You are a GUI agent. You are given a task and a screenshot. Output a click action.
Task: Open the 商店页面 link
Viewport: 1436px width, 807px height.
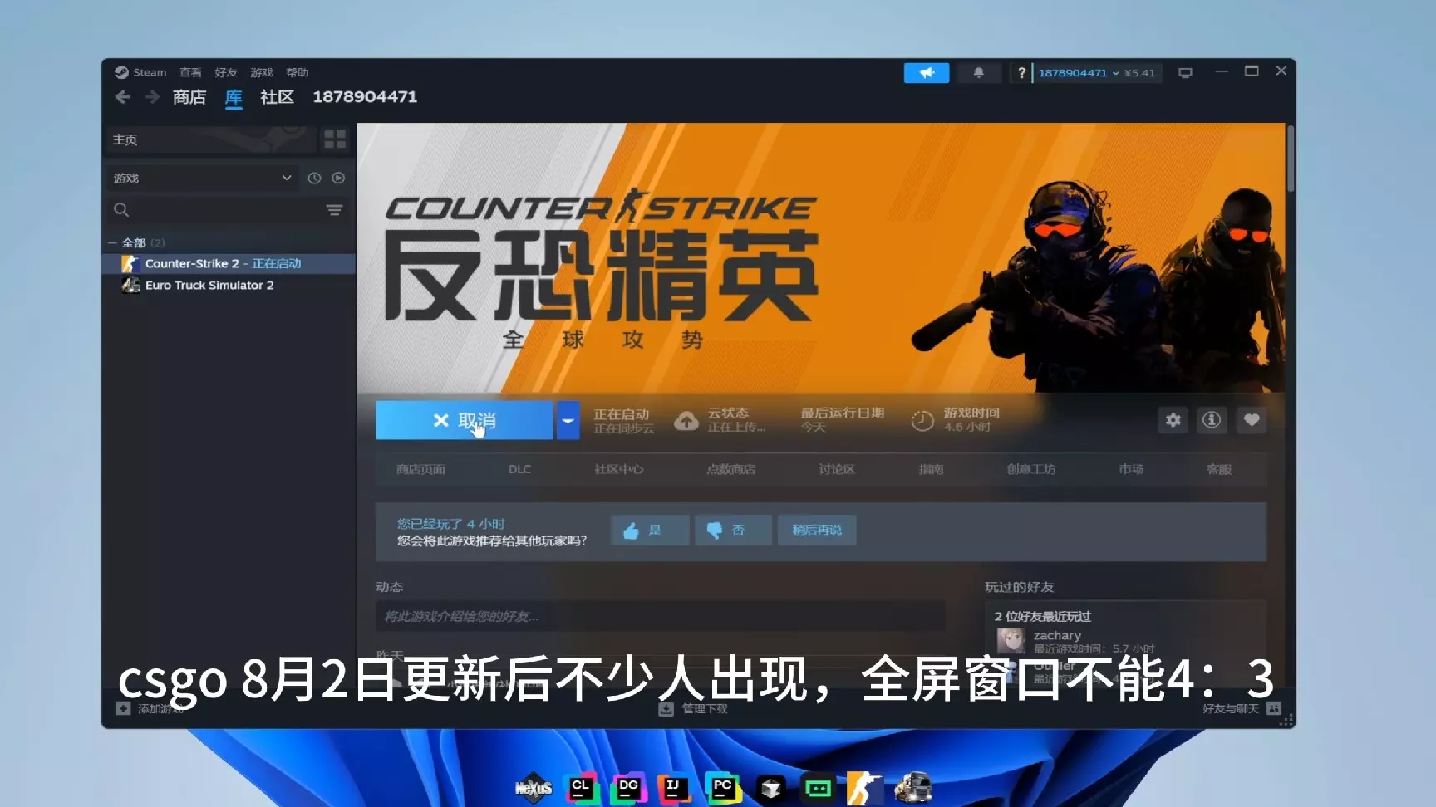tap(420, 469)
